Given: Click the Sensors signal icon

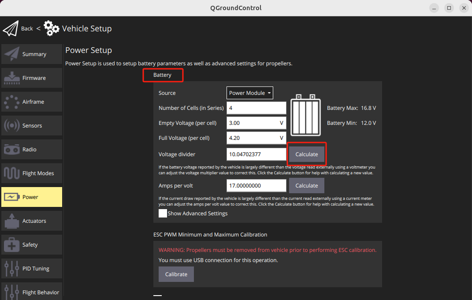Looking at the screenshot, I should pyautogui.click(x=12, y=125).
